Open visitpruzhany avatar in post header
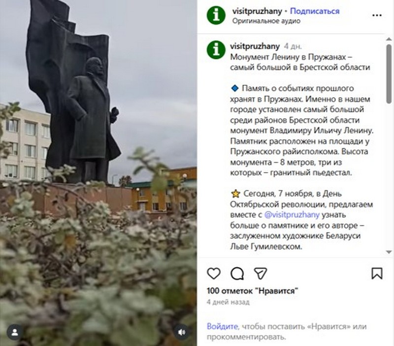This screenshot has height=346, width=394. point(216,15)
